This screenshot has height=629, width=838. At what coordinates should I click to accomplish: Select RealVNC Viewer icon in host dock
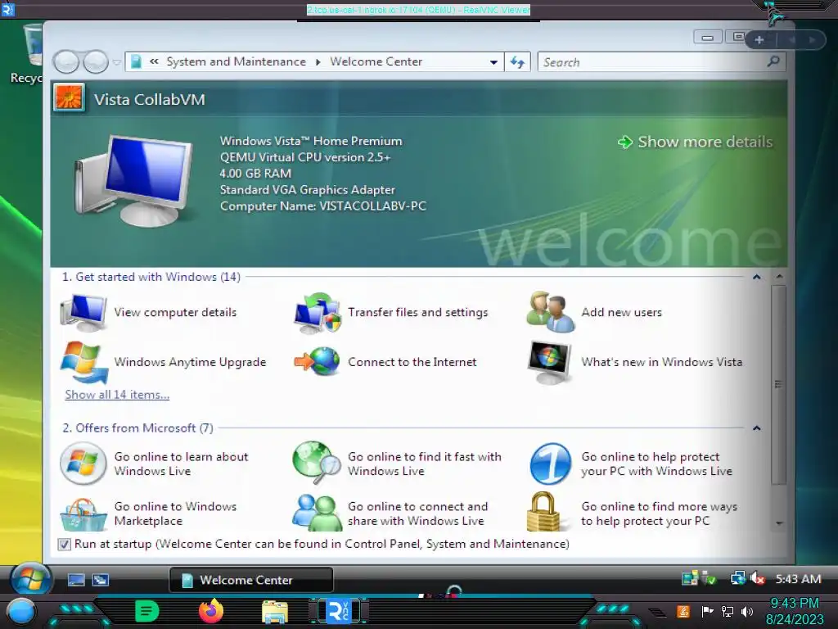[x=339, y=611]
